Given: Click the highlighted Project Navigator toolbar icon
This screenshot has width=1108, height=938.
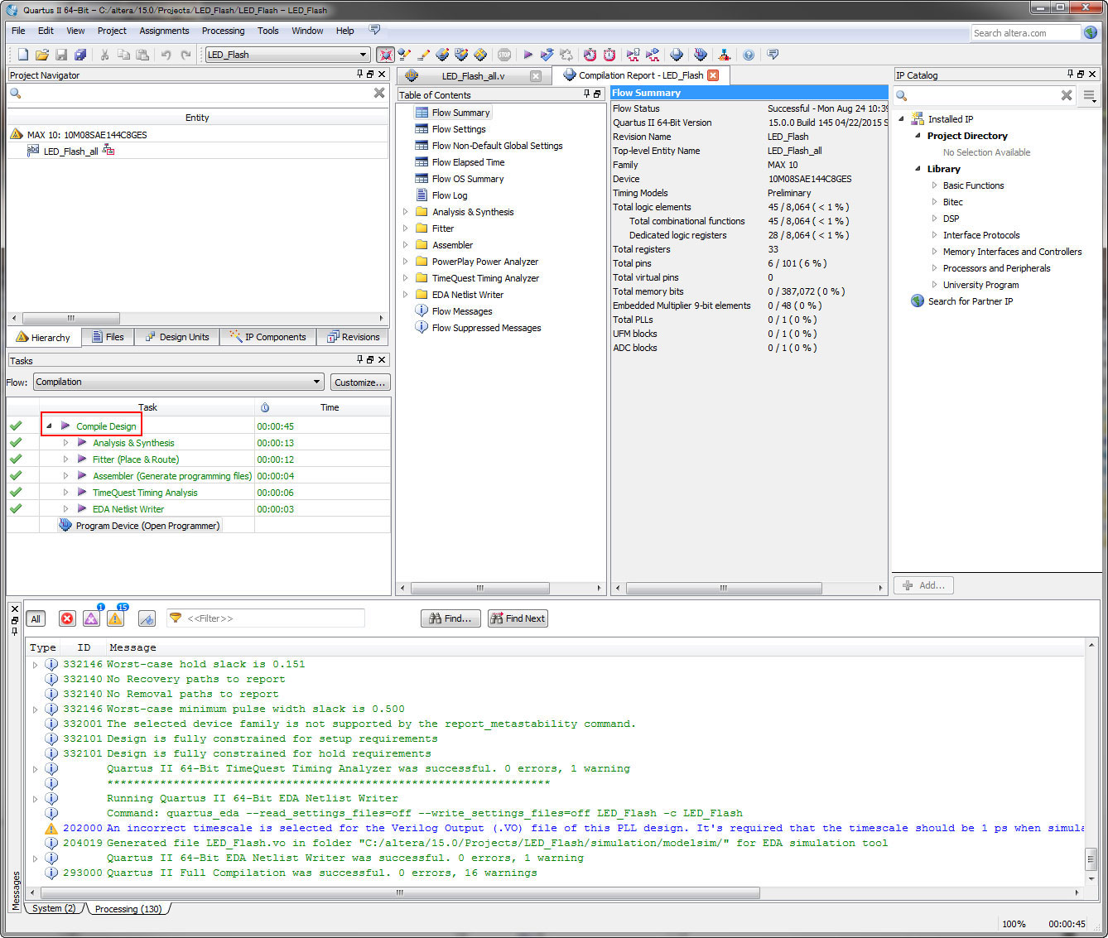Looking at the screenshot, I should click(x=385, y=55).
